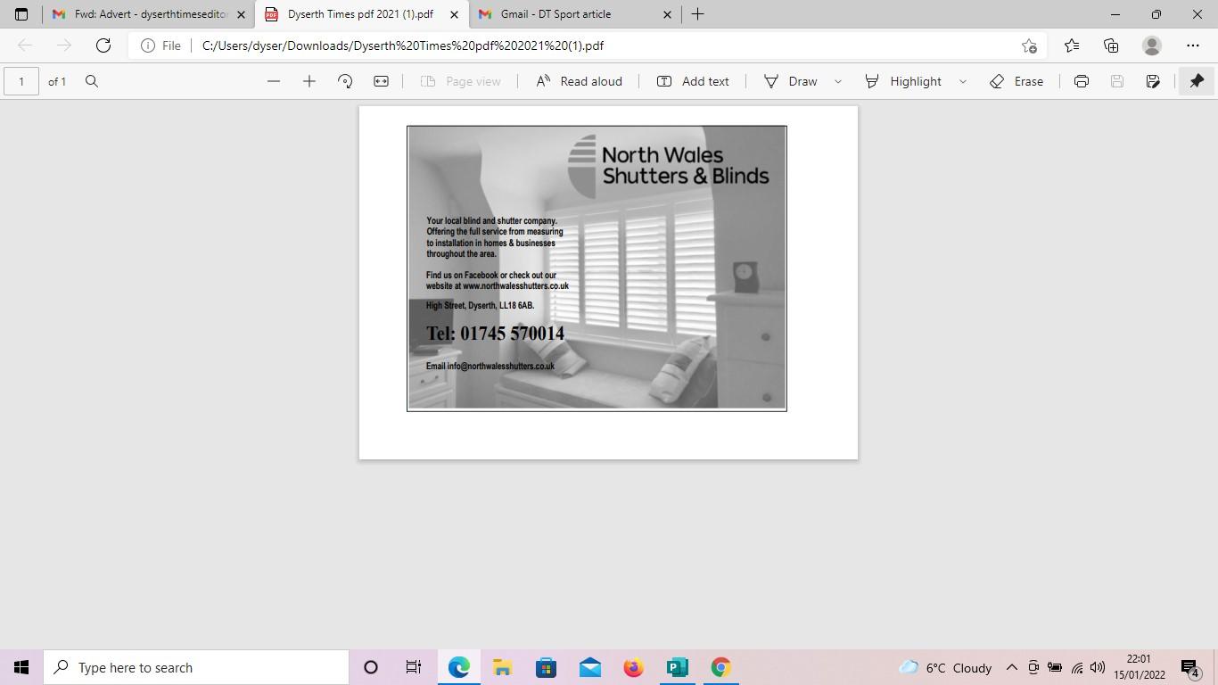Open the Collections panel

point(1111,45)
